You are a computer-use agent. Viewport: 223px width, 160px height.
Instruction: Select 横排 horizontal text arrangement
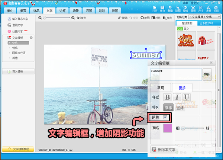(x=168, y=108)
